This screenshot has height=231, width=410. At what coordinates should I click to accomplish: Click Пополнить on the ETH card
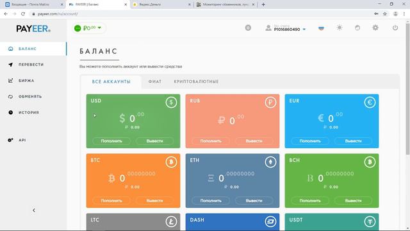(211, 201)
